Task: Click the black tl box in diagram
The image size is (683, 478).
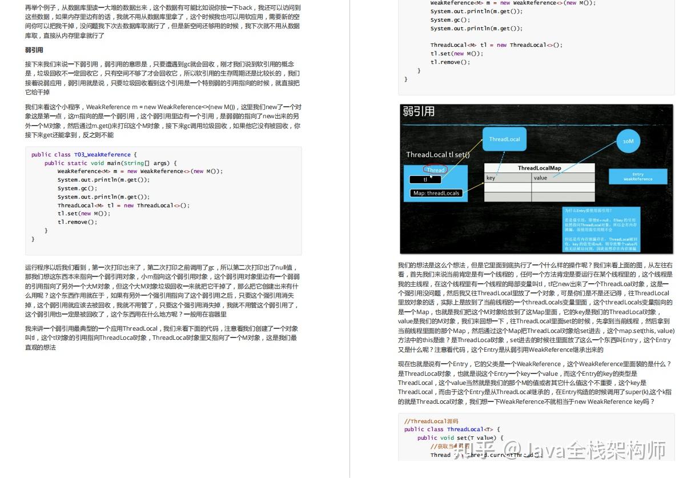Action: point(425,179)
